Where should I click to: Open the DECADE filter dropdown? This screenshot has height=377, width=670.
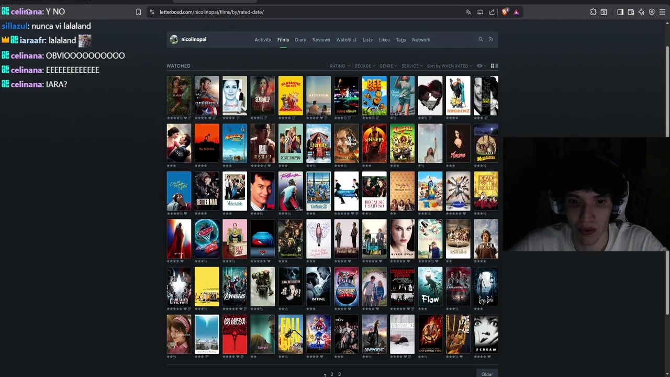pos(365,66)
